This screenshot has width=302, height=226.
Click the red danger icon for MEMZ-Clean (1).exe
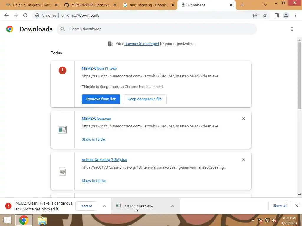pos(63,70)
